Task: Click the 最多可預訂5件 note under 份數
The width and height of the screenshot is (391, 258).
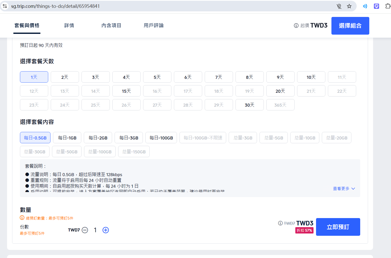Action: coord(32,233)
